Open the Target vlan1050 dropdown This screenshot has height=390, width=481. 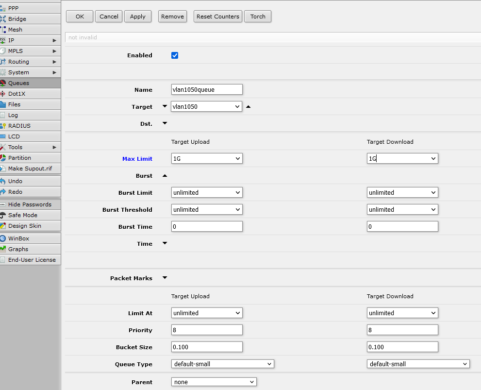[206, 106]
